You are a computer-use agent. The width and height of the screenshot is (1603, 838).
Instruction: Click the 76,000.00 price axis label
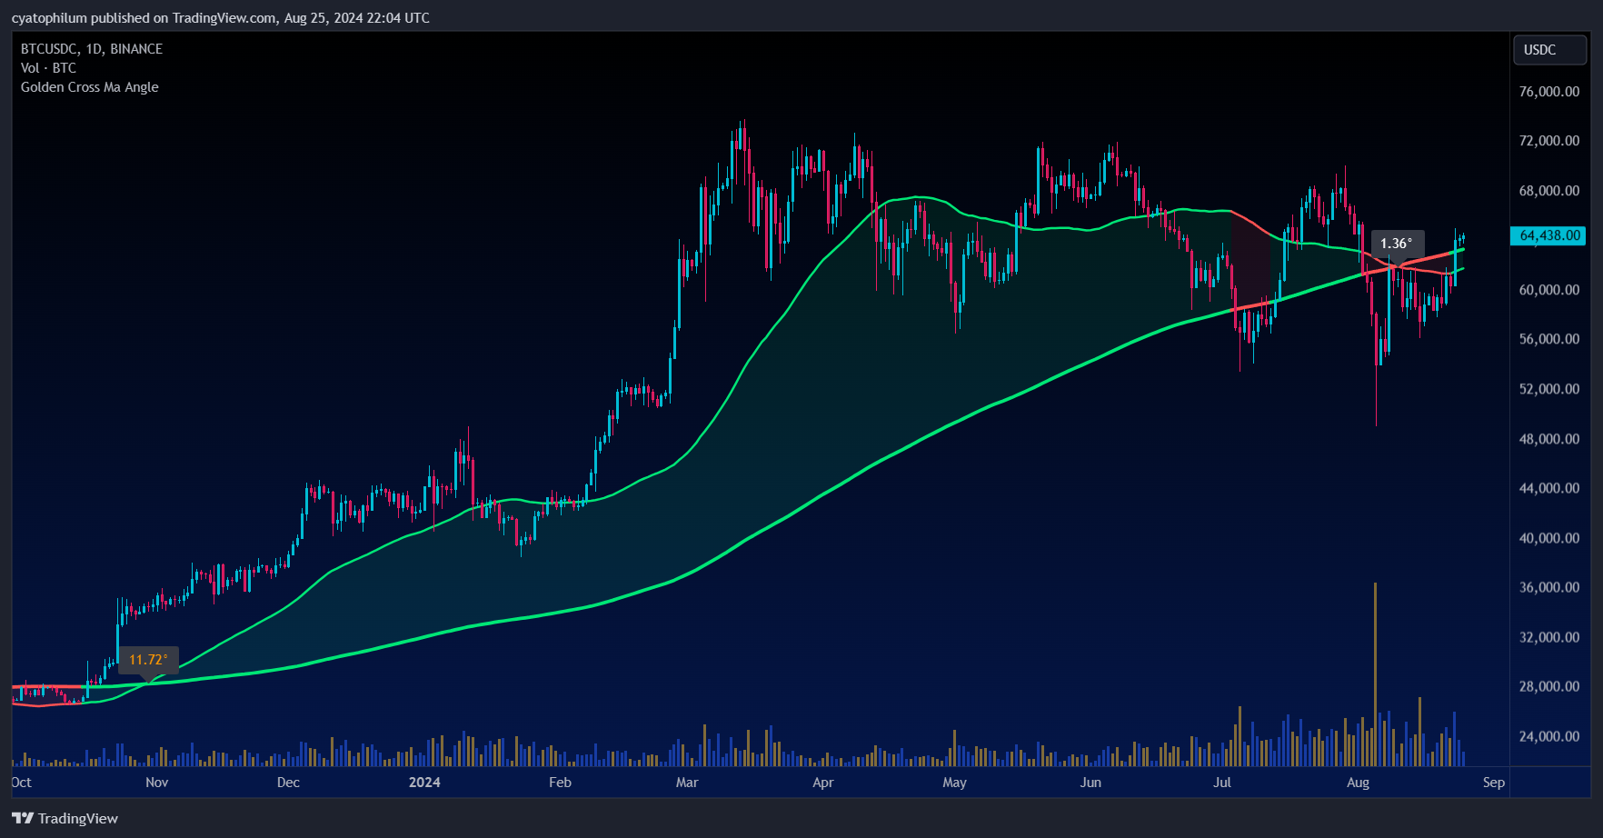(1549, 92)
